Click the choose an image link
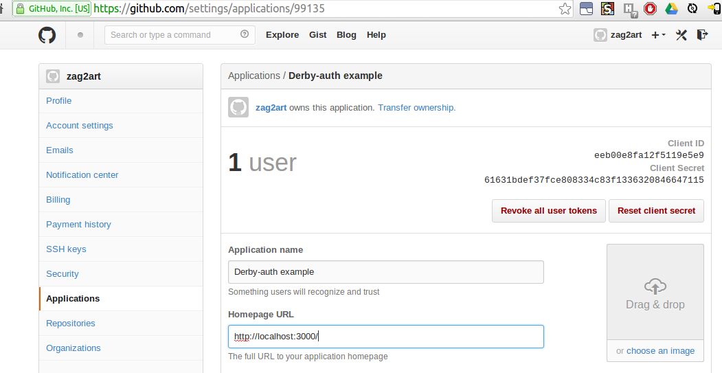Screen dimensions: 722x373 [660, 351]
